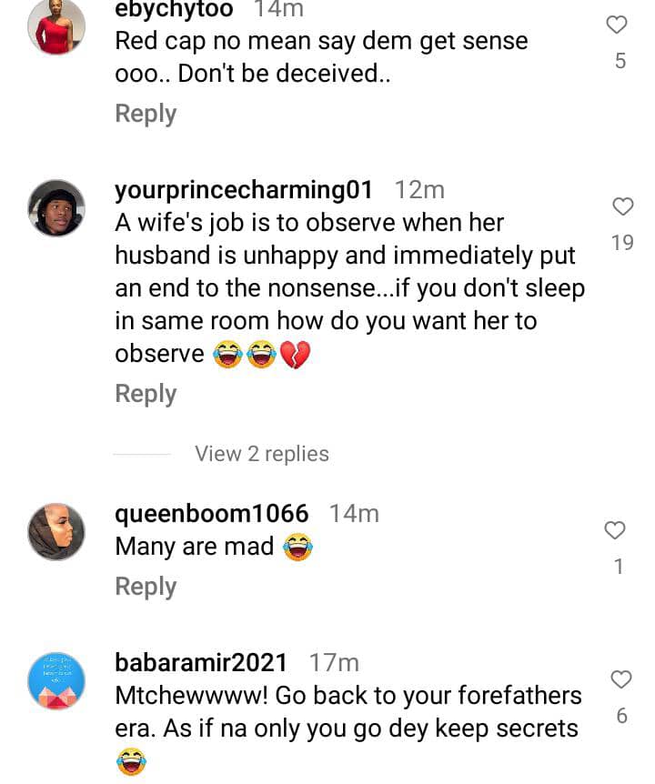The image size is (655, 784).
Task: Select the "Many are mad" comment text
Action: [x=195, y=547]
